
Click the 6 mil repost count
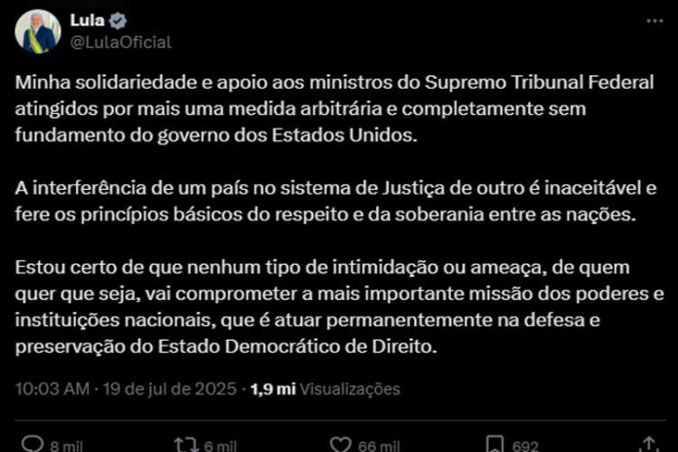tap(220, 445)
